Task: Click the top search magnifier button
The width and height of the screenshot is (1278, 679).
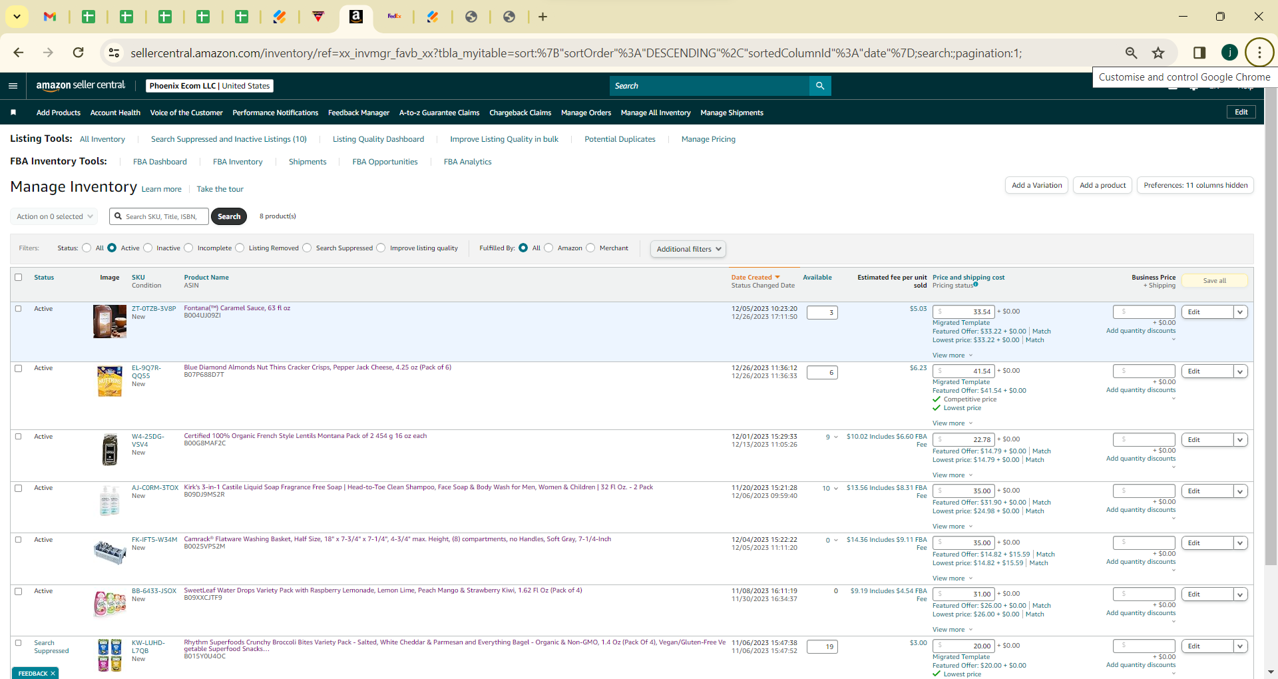Action: click(x=820, y=86)
